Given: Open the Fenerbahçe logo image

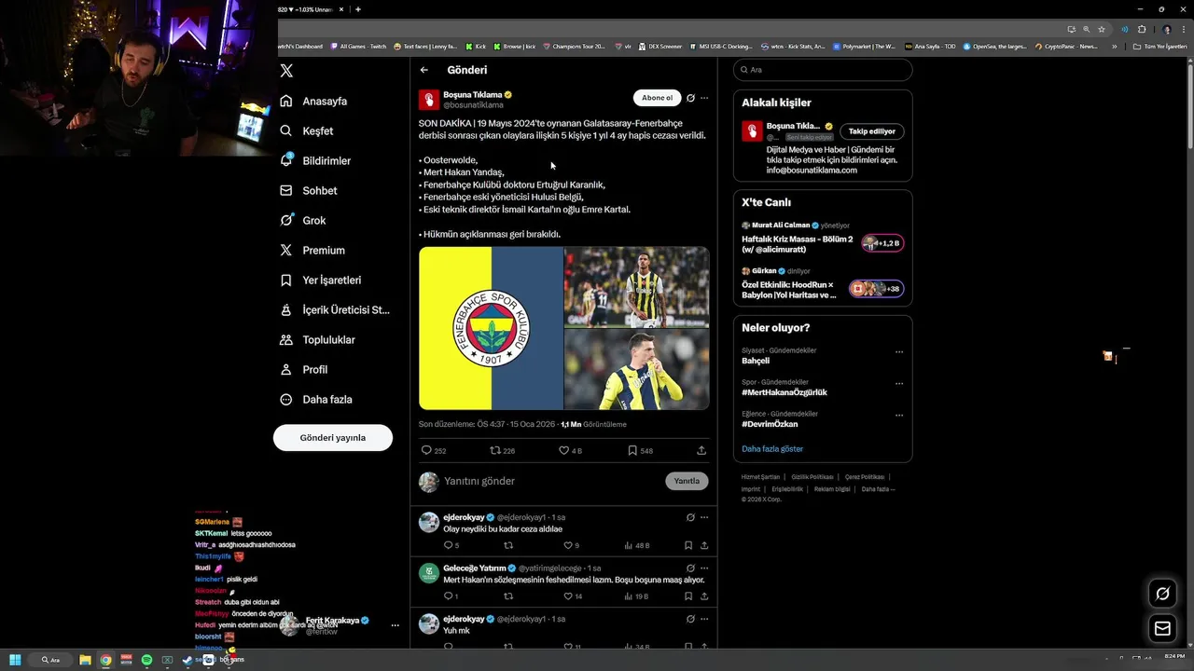Looking at the screenshot, I should point(491,328).
